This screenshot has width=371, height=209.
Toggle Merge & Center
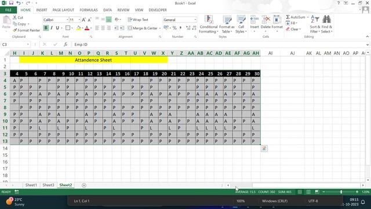[143, 28]
